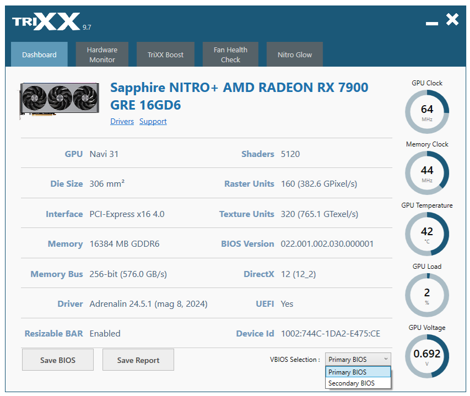Viewport: 470px width, 396px height.
Task: Click the GPU Temperature gauge
Action: (427, 234)
